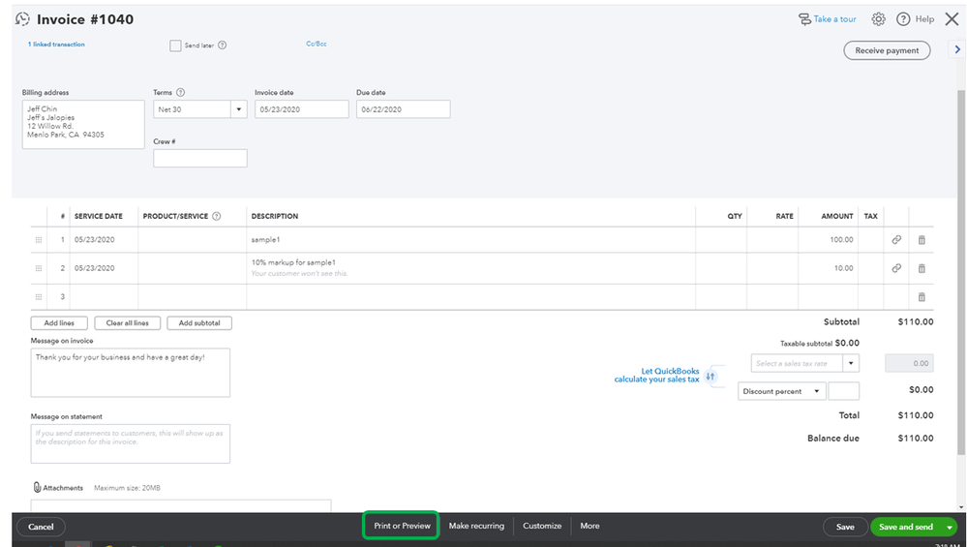The width and height of the screenshot is (967, 547).
Task: Open the Save and send dropdown arrow
Action: tap(950, 527)
